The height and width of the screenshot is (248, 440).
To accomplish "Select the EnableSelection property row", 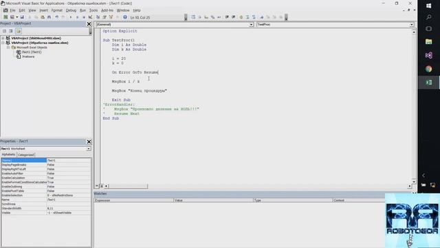I will 46,195.
